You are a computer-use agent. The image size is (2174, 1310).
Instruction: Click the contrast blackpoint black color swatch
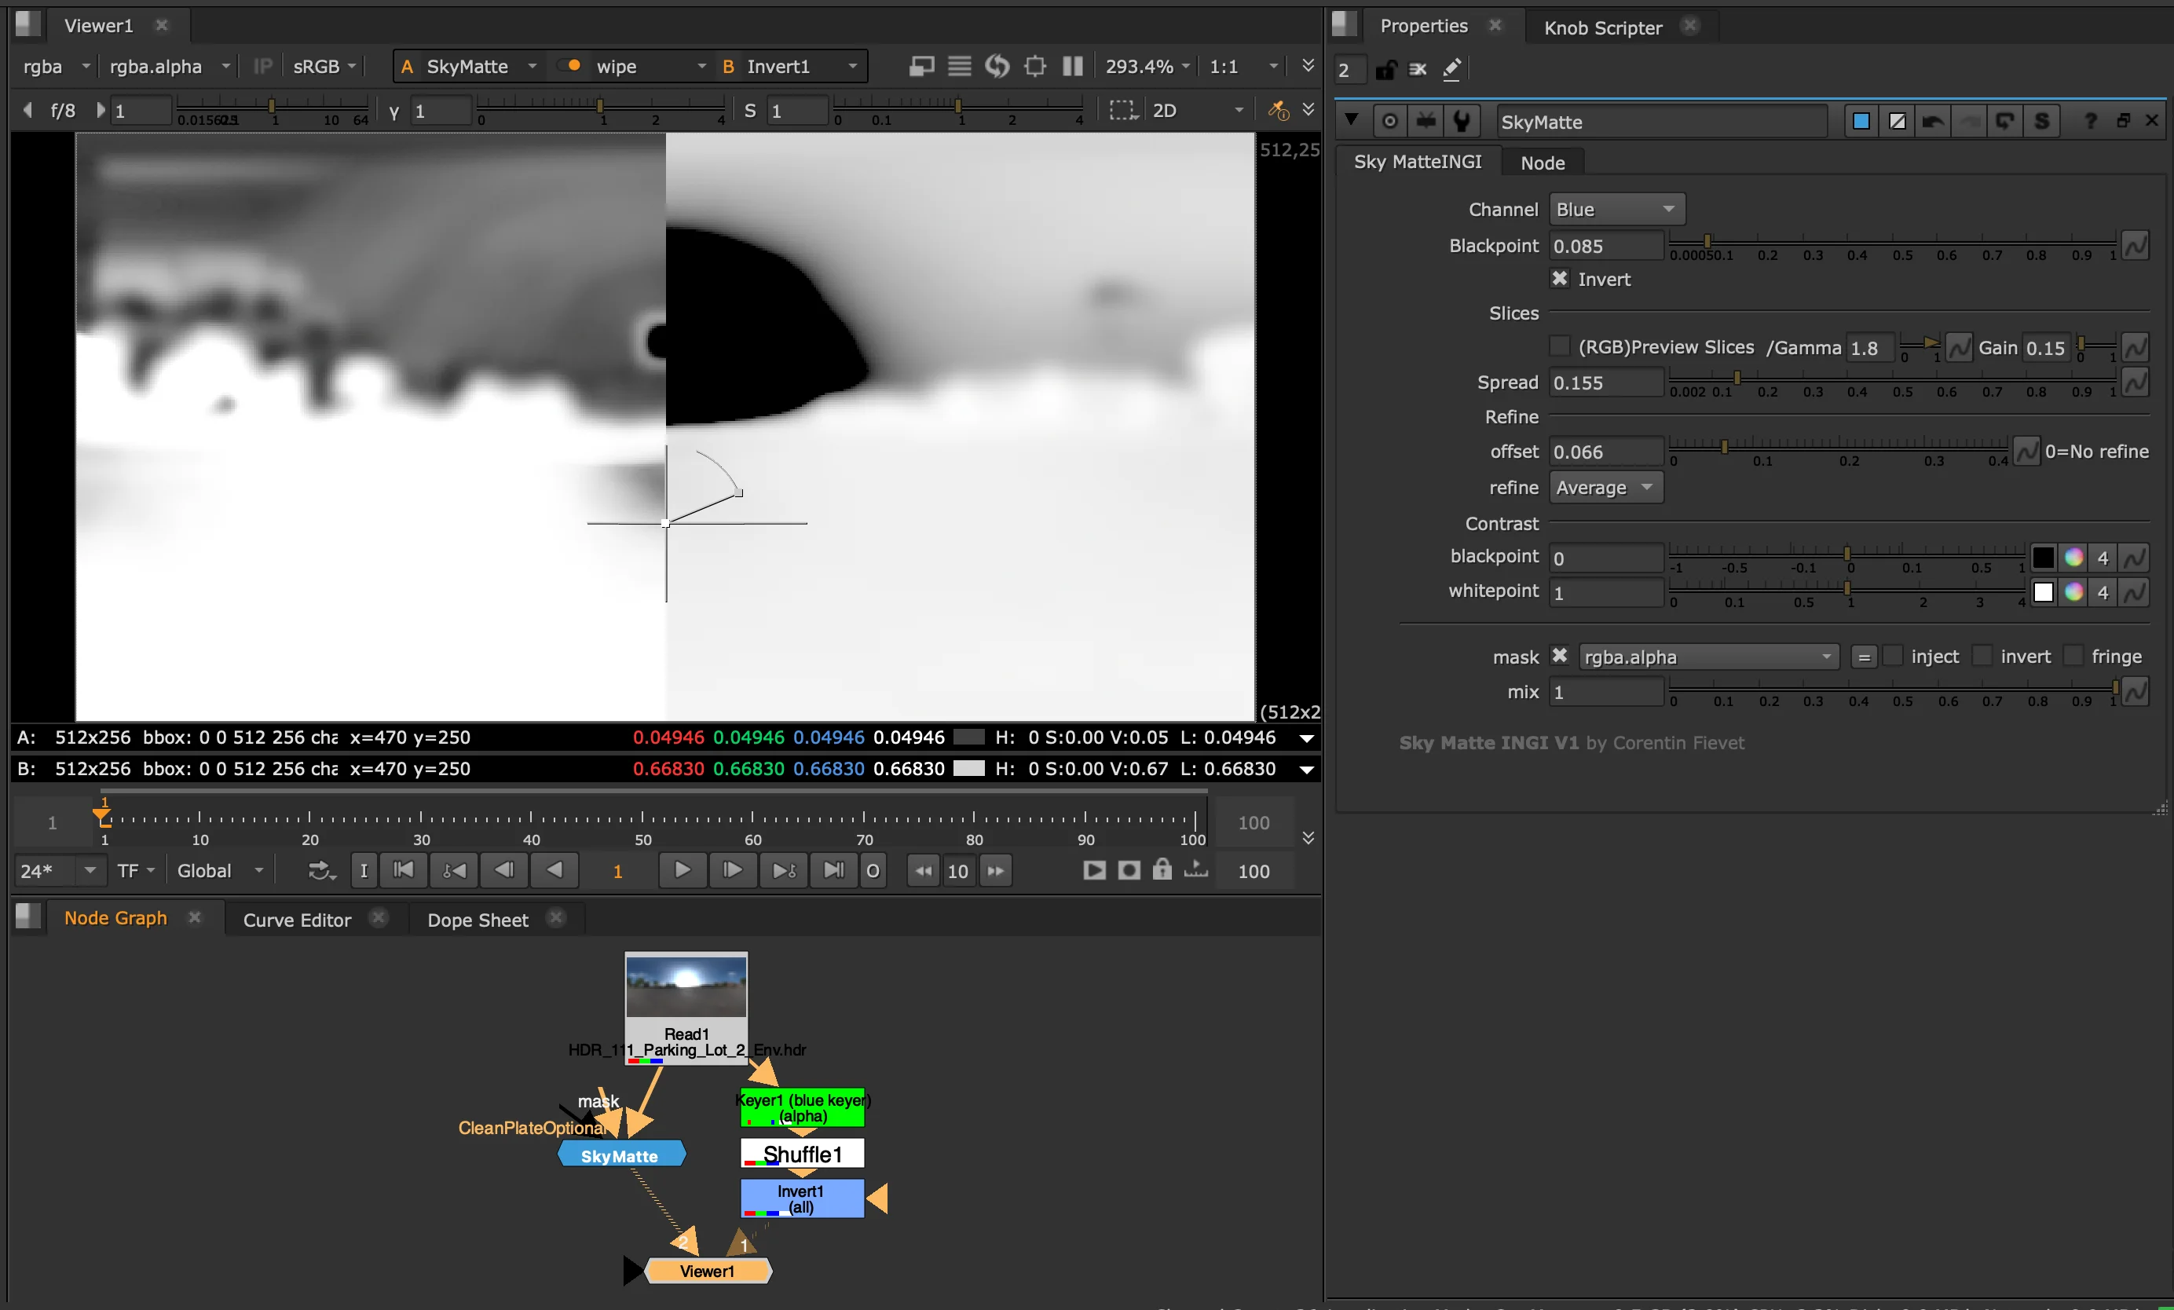point(2043,558)
